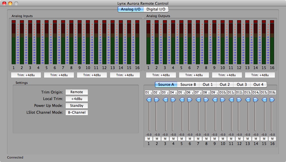286x162 pixels.
Task: Reset clip indicator on analog input 1
Action: point(14,22)
